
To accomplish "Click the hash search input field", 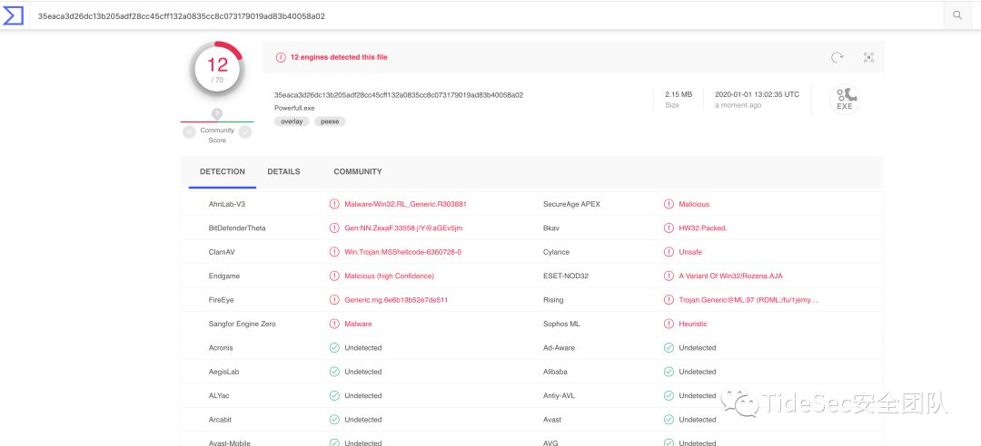I will pos(487,15).
